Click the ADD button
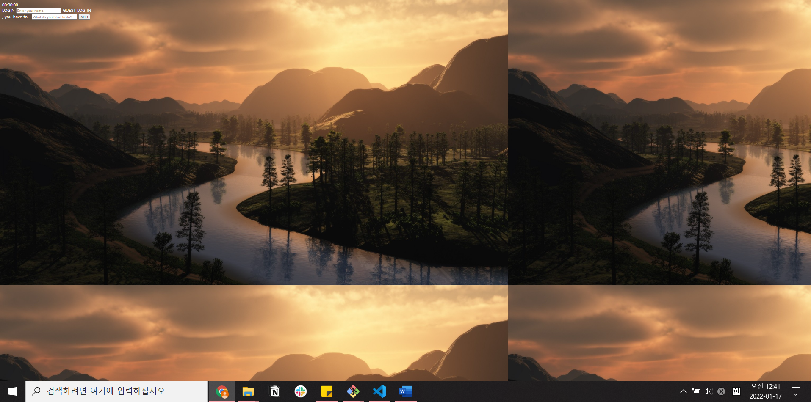 pos(84,17)
